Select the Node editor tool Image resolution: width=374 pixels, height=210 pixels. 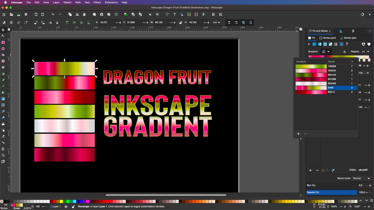4,36
